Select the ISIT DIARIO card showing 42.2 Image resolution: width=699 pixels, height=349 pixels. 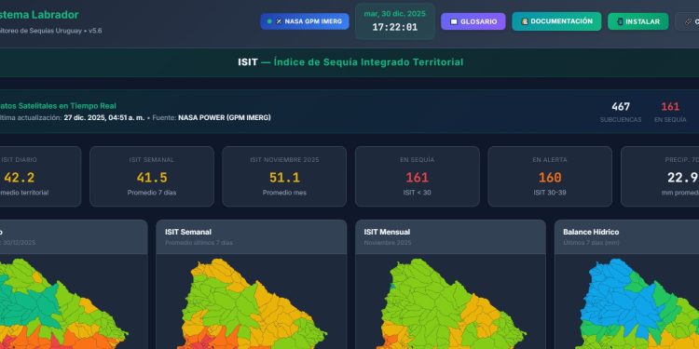40,177
